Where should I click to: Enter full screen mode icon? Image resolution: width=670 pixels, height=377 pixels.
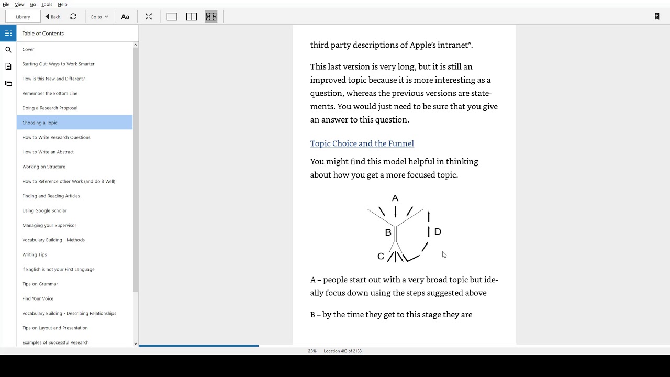[149, 17]
